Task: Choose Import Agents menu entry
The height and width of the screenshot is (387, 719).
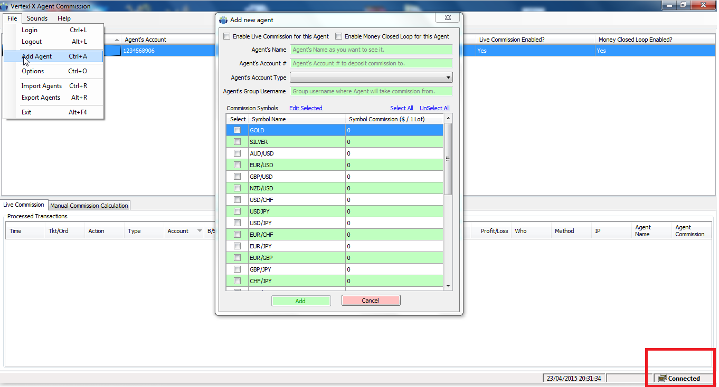Action: pyautogui.click(x=53, y=86)
